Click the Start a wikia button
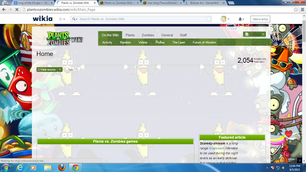The width and height of the screenshot is (306, 172). click(260, 19)
